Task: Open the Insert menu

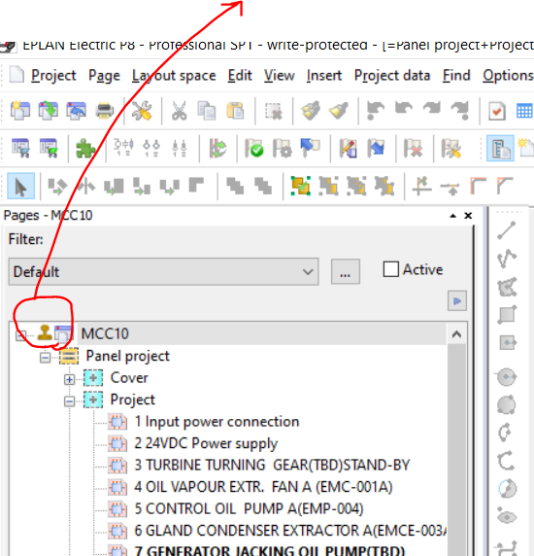Action: pyautogui.click(x=324, y=76)
